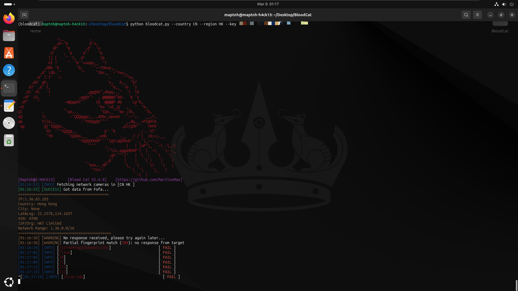Open terminal search tool

pyautogui.click(x=466, y=15)
